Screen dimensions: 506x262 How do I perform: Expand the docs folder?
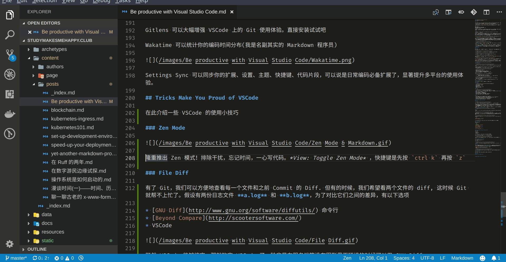pyautogui.click(x=69, y=223)
